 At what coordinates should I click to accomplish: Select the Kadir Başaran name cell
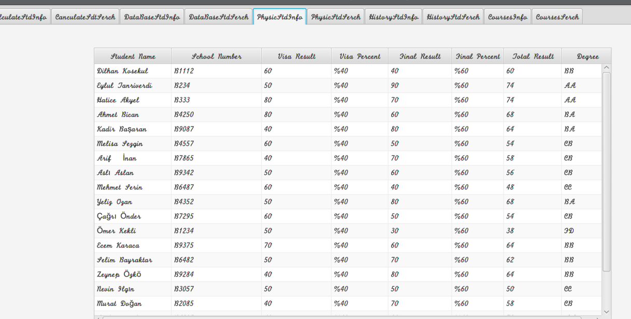click(133, 129)
